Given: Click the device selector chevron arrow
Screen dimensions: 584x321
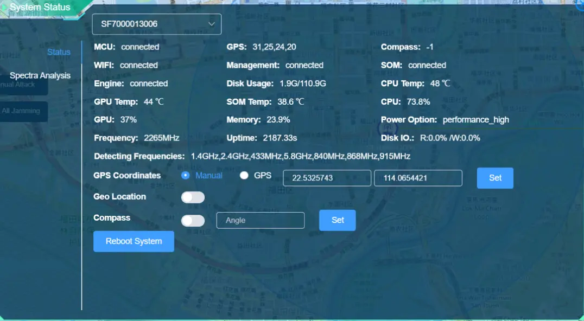Looking at the screenshot, I should (212, 24).
